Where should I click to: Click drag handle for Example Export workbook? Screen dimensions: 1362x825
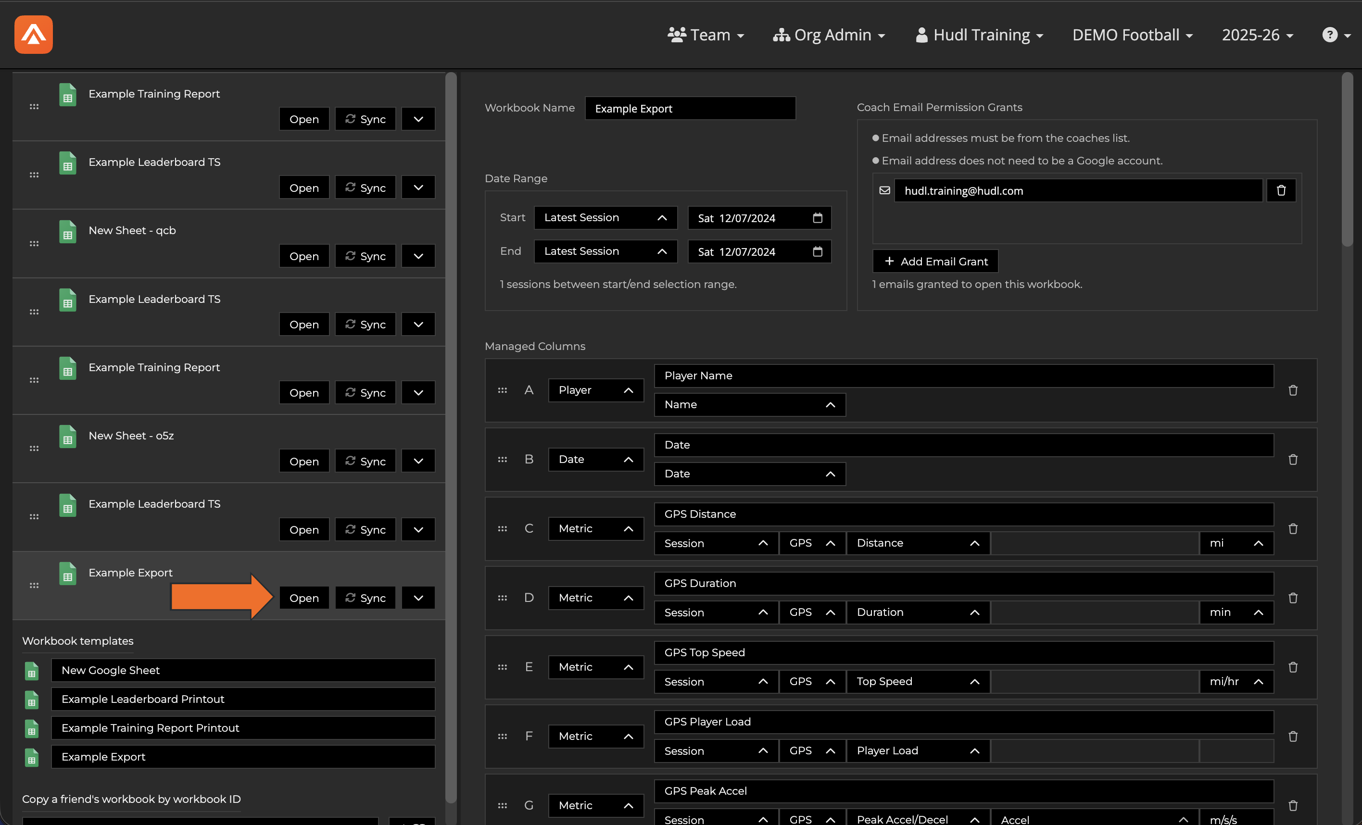34,585
